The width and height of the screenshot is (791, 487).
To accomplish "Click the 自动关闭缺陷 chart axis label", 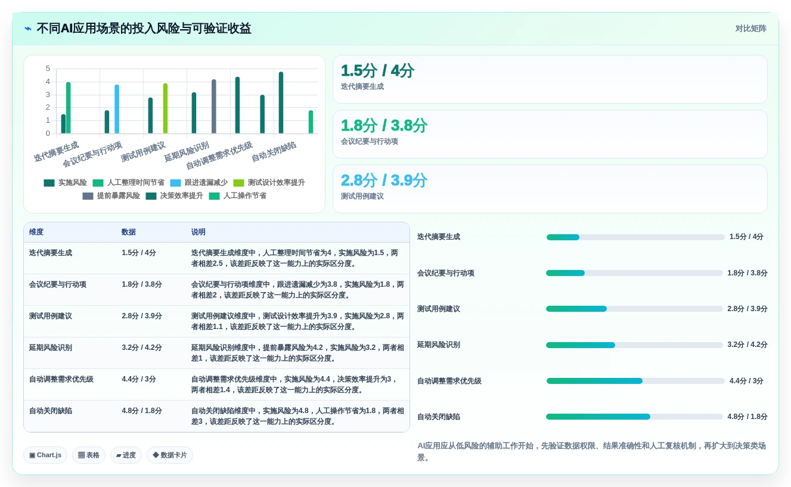I will click(x=275, y=151).
